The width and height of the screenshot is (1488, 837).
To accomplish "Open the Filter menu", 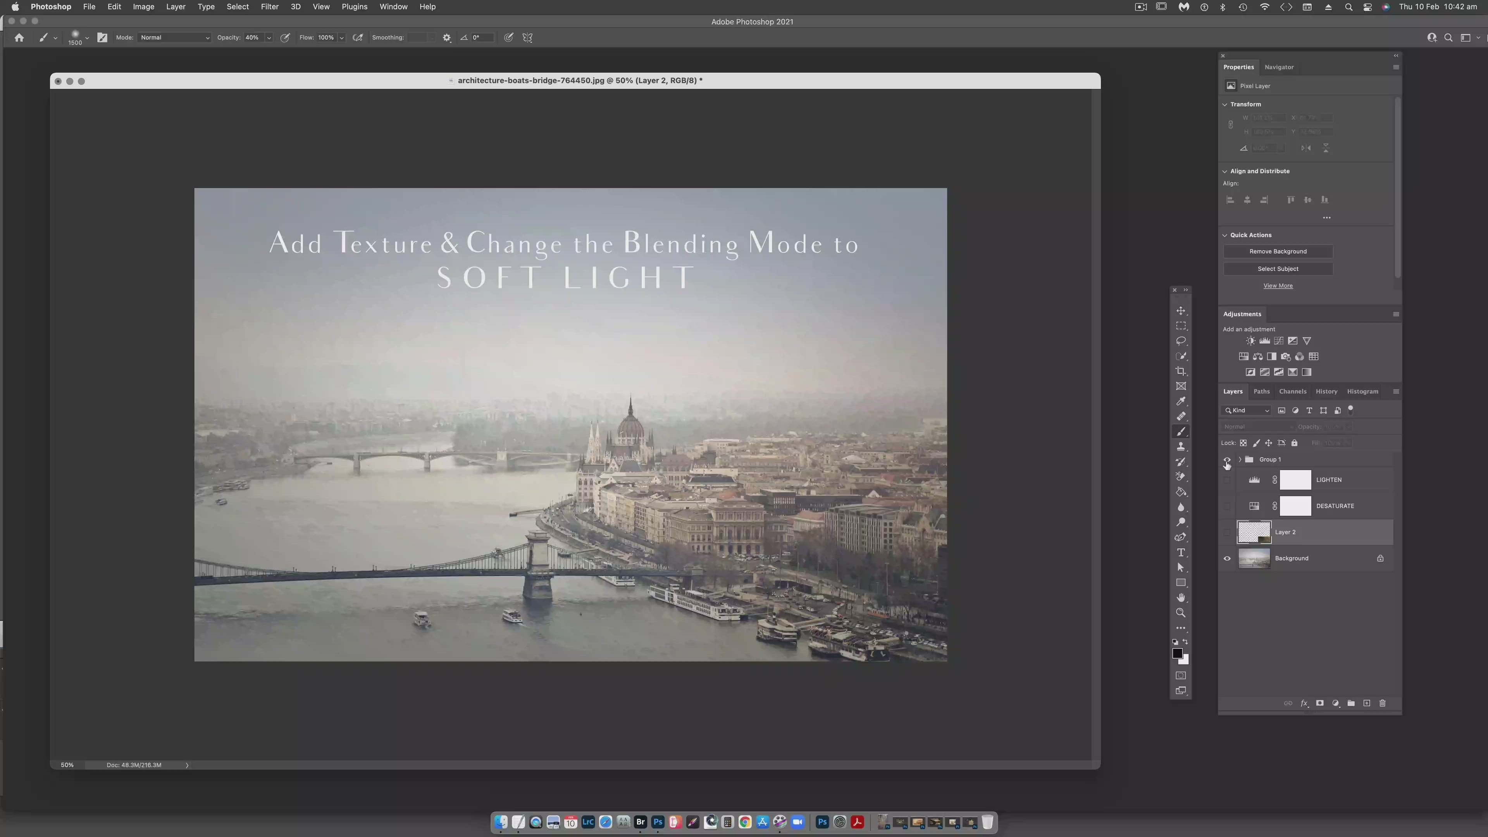I will coord(269,7).
